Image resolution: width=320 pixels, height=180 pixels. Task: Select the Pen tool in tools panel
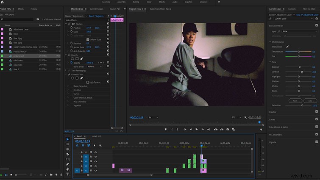[x=67, y=164]
